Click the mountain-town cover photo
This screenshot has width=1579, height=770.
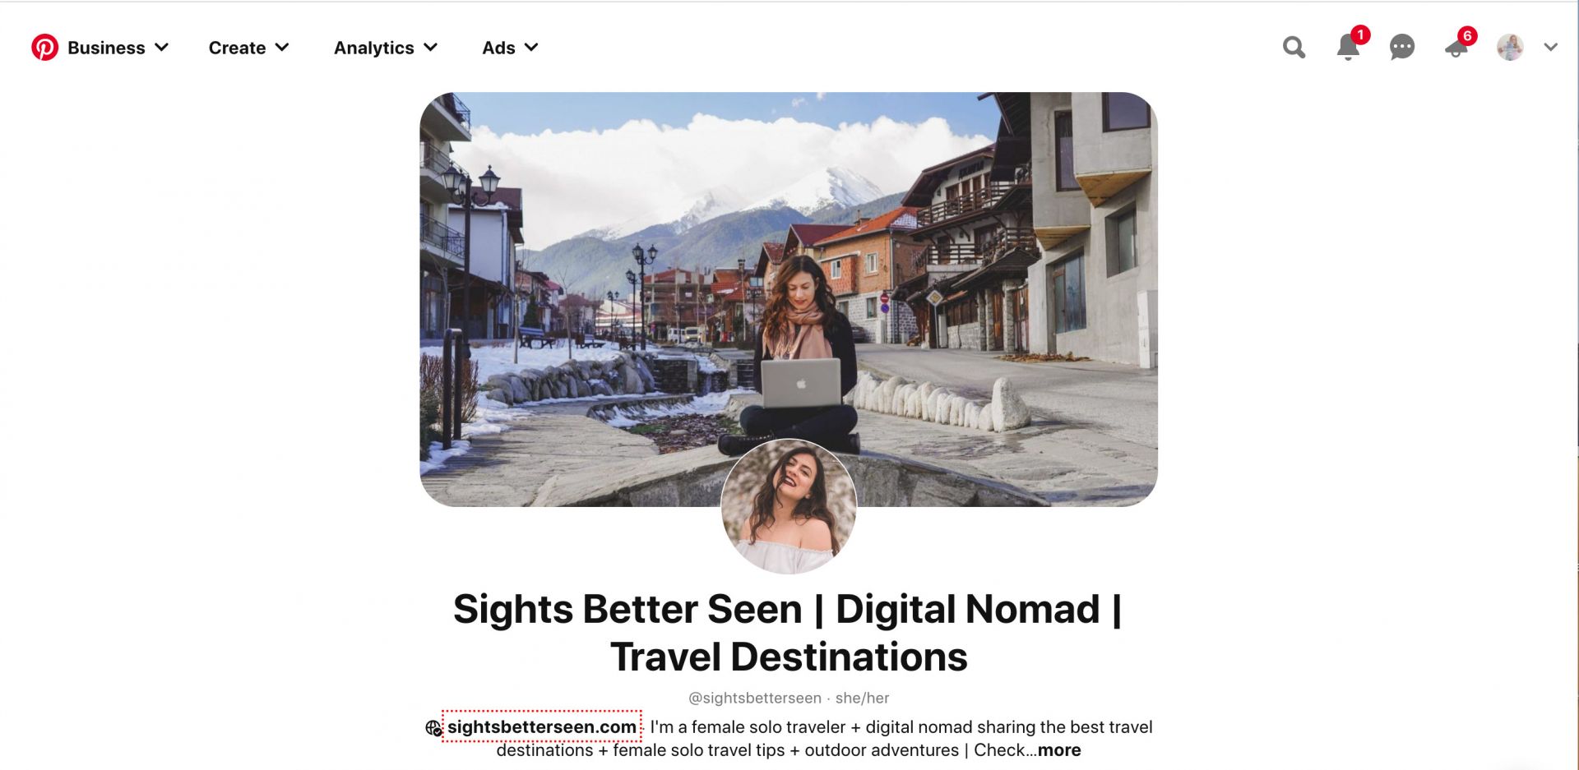[x=788, y=271]
